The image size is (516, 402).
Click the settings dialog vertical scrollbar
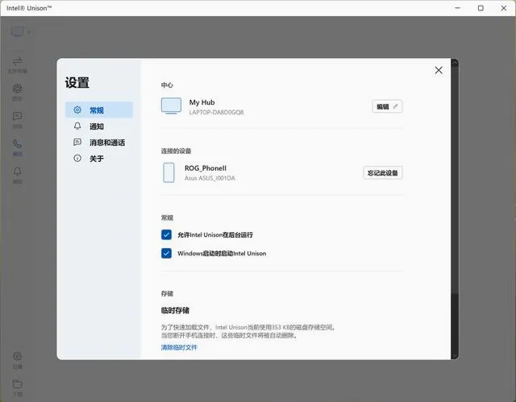pos(455,209)
